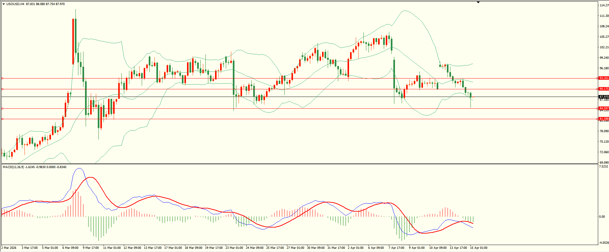Select the 93.261 horizontal line price tag
This screenshot has height=252, width=609.
604,78
